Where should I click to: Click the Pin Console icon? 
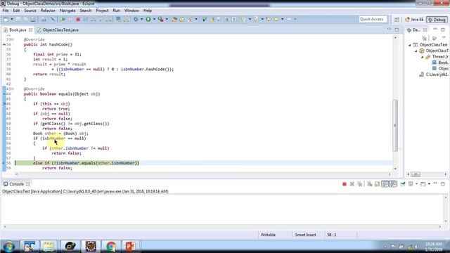click(x=403, y=184)
